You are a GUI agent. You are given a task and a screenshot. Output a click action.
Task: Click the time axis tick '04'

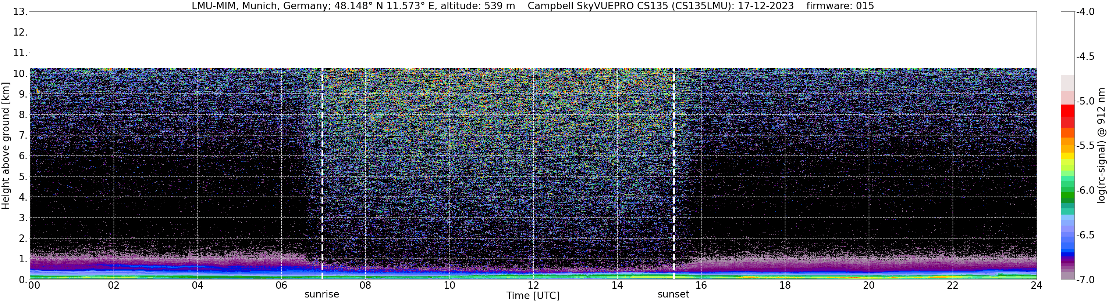point(197,285)
